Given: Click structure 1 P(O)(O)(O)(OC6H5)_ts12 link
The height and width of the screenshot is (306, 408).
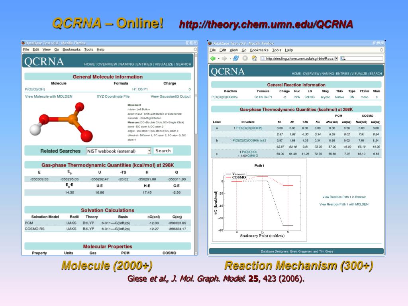Looking at the screenshot, I should tap(248, 141).
